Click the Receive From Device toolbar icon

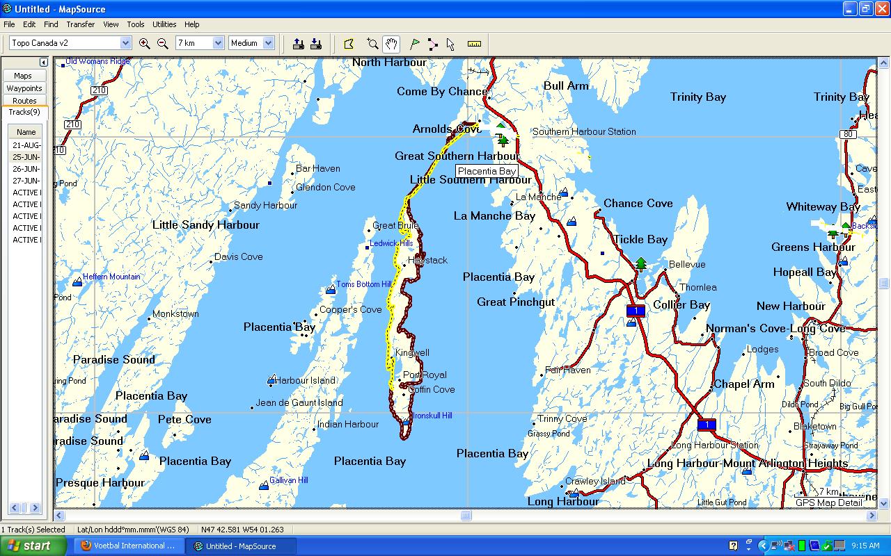point(315,43)
